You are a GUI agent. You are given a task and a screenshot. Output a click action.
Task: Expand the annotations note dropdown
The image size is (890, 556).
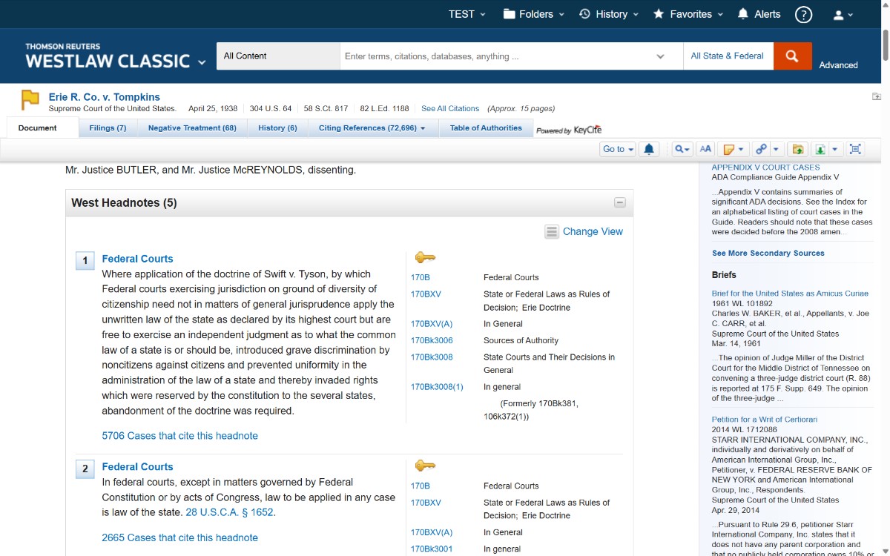(x=740, y=149)
